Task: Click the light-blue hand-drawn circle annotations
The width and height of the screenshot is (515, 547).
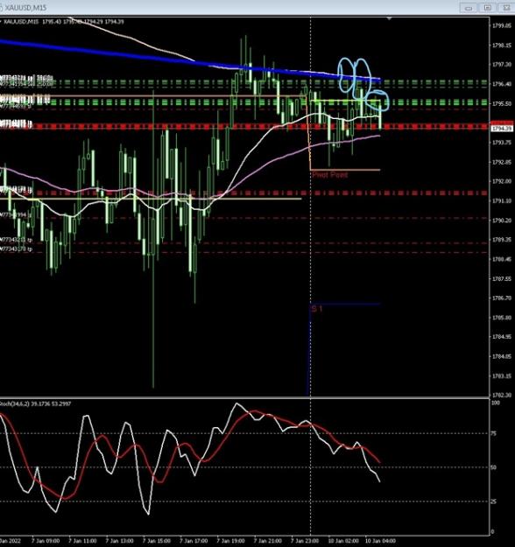Action: [x=362, y=84]
